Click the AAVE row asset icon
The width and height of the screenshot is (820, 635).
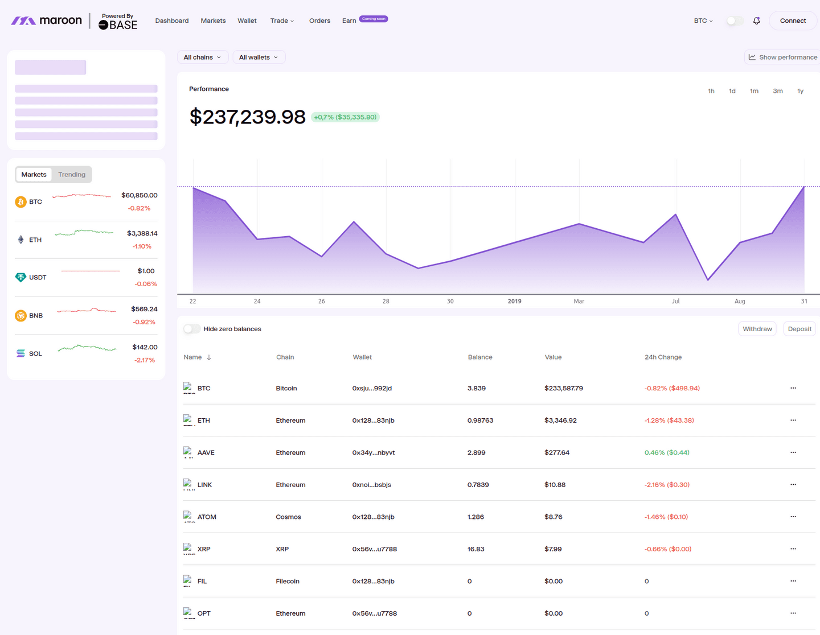(x=188, y=452)
